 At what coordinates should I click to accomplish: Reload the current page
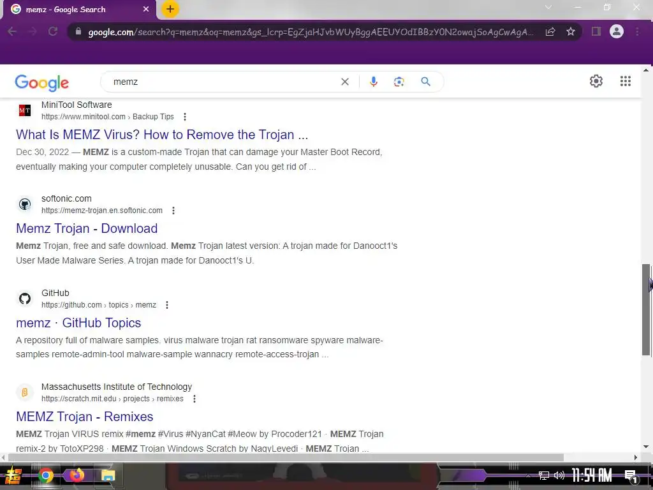coord(53,32)
